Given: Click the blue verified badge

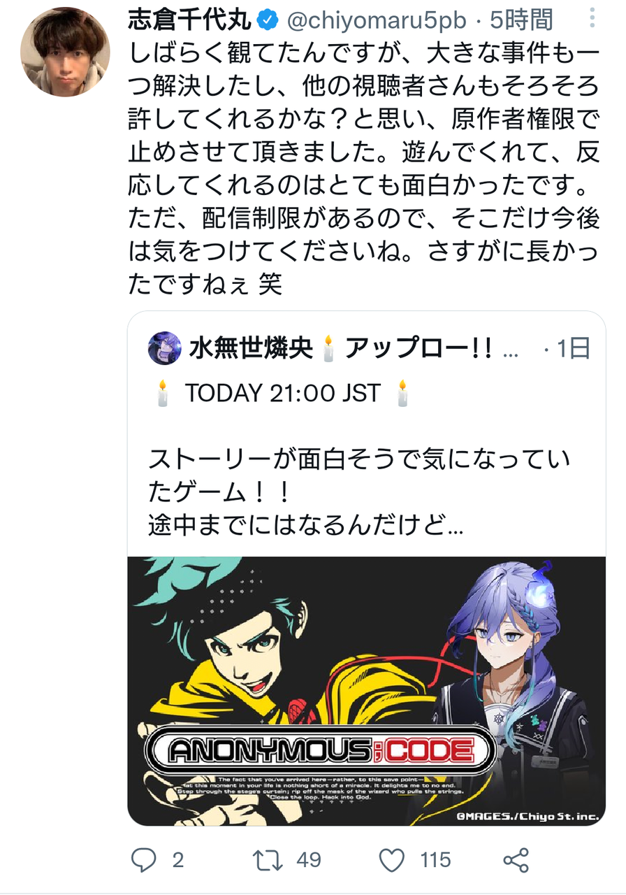Looking at the screenshot, I should tap(267, 22).
